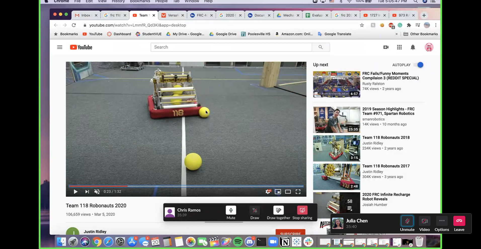Turn on Video in call panel
This screenshot has height=249, width=481.
coord(424,223)
